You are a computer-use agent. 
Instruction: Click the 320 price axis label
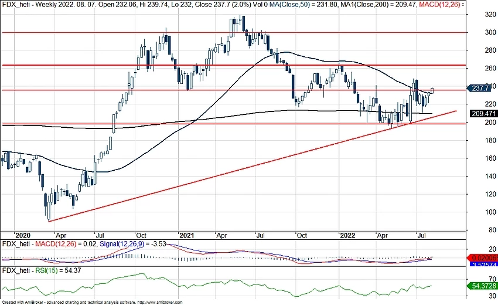(490, 15)
